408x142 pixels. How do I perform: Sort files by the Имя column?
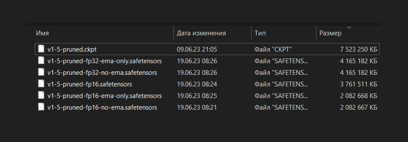click(x=42, y=33)
